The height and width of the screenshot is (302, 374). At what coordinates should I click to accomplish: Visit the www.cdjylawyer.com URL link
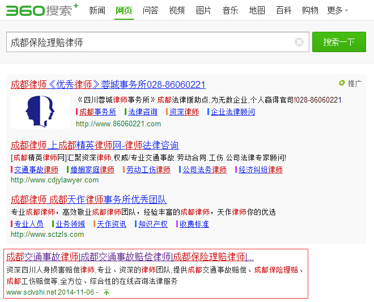coord(54,180)
